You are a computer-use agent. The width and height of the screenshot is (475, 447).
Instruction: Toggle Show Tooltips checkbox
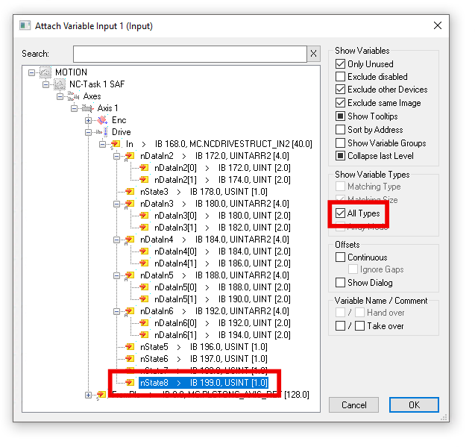tap(340, 116)
